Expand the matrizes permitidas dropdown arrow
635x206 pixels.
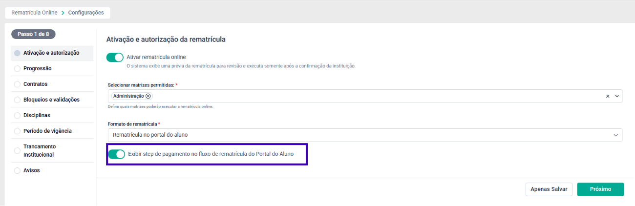617,96
